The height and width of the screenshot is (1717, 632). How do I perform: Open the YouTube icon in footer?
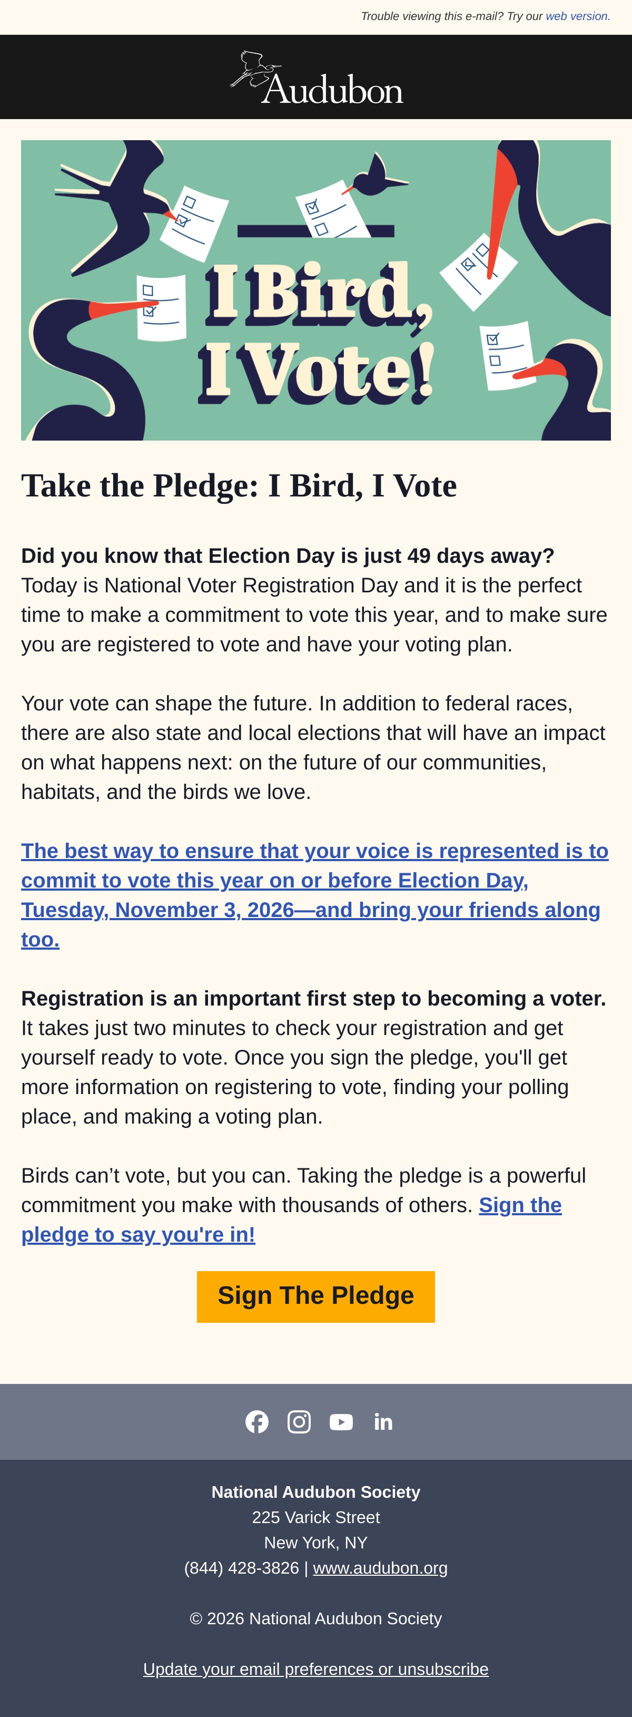pyautogui.click(x=341, y=1422)
